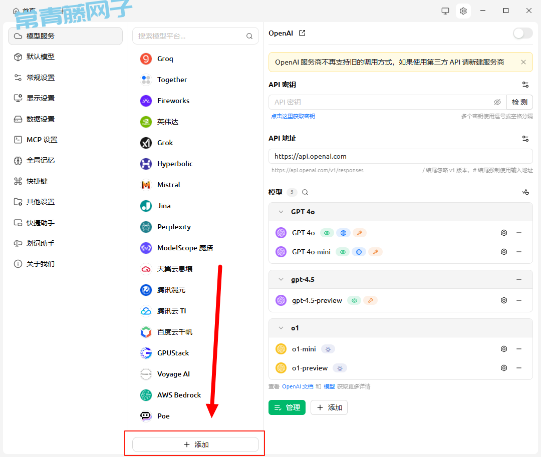Open 全局记忆 settings section
This screenshot has height=457, width=541.
click(65, 161)
